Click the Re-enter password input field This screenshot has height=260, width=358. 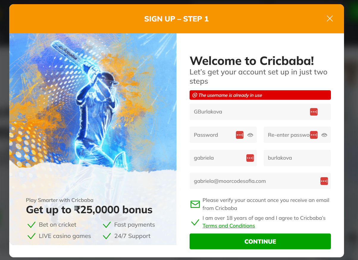coord(286,135)
